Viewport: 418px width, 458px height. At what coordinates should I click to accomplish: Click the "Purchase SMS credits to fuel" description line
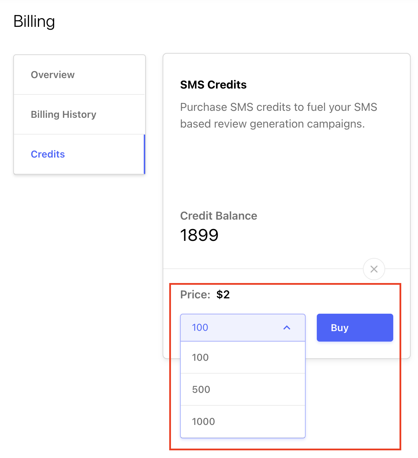click(278, 107)
